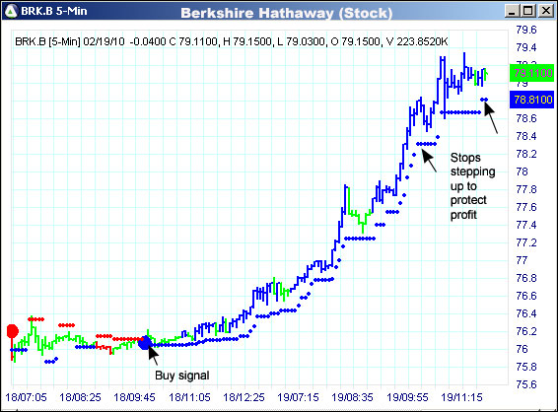Click the blue 78.8100 stop price label
558x412 pixels.
(532, 100)
